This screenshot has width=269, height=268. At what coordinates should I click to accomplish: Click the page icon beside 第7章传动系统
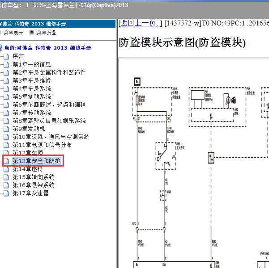point(6,113)
